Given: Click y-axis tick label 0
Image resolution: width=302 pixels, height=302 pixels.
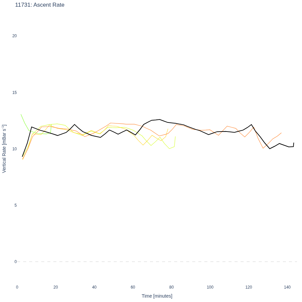Looking at the screenshot, I should (15, 261).
